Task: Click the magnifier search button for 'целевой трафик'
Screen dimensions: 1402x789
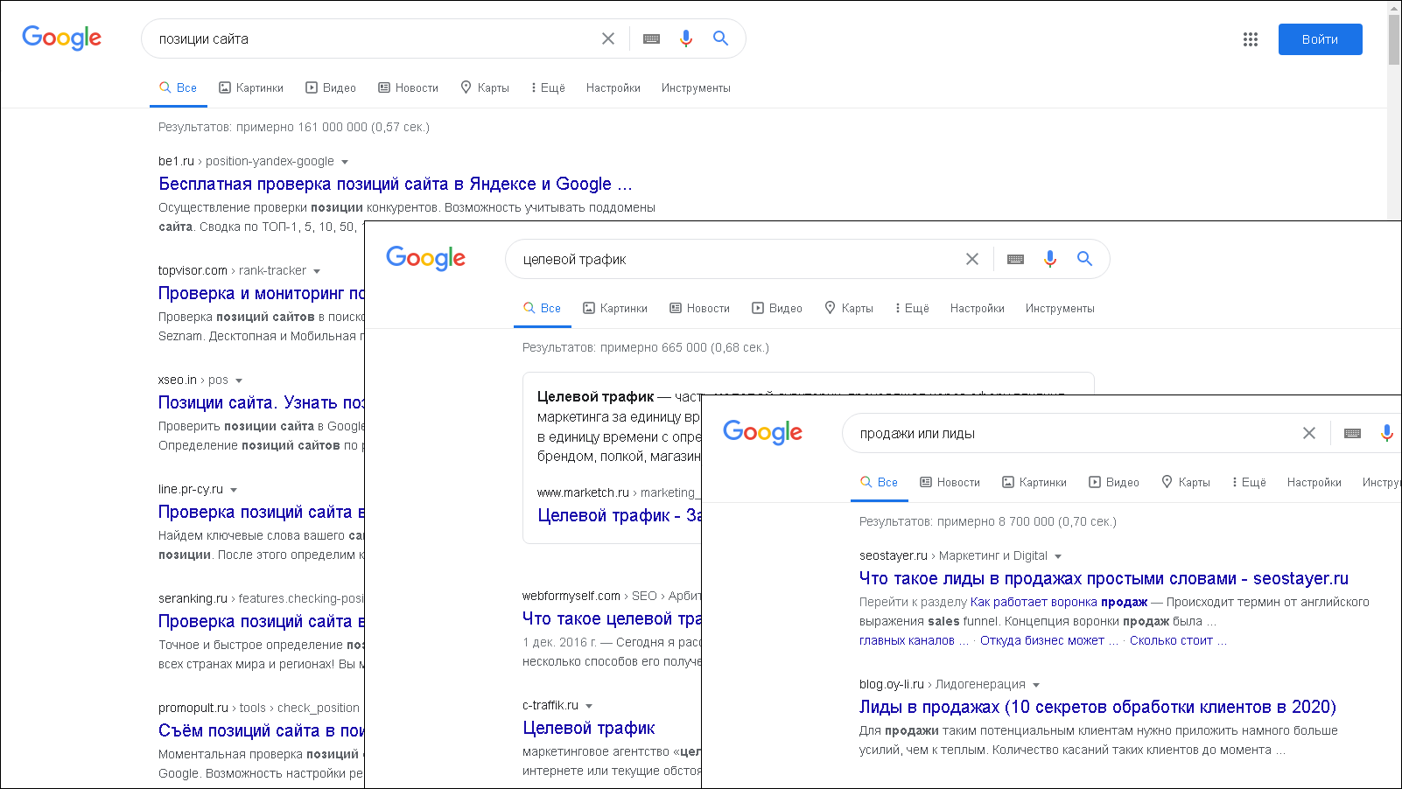Action: tap(1084, 259)
